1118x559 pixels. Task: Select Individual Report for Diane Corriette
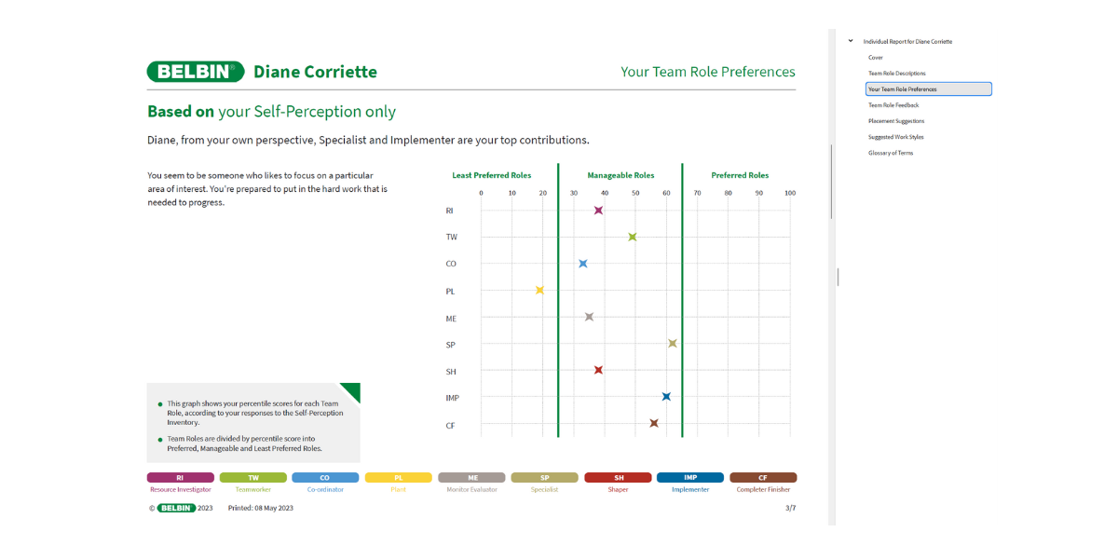[908, 41]
